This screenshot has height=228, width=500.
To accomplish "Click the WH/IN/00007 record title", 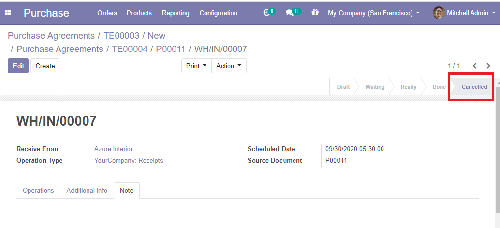I will 57,121.
